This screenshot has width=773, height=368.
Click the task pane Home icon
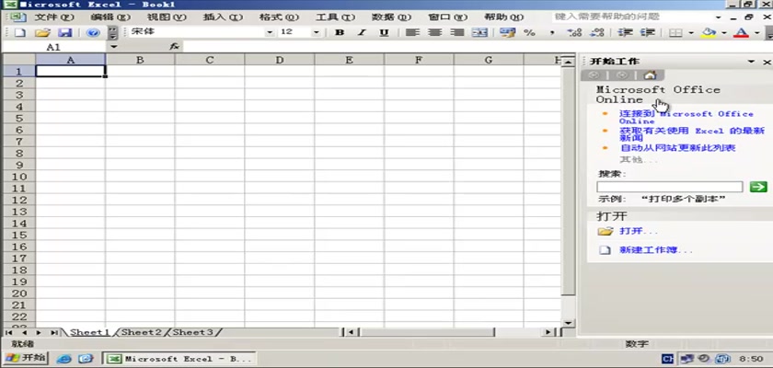tap(650, 75)
